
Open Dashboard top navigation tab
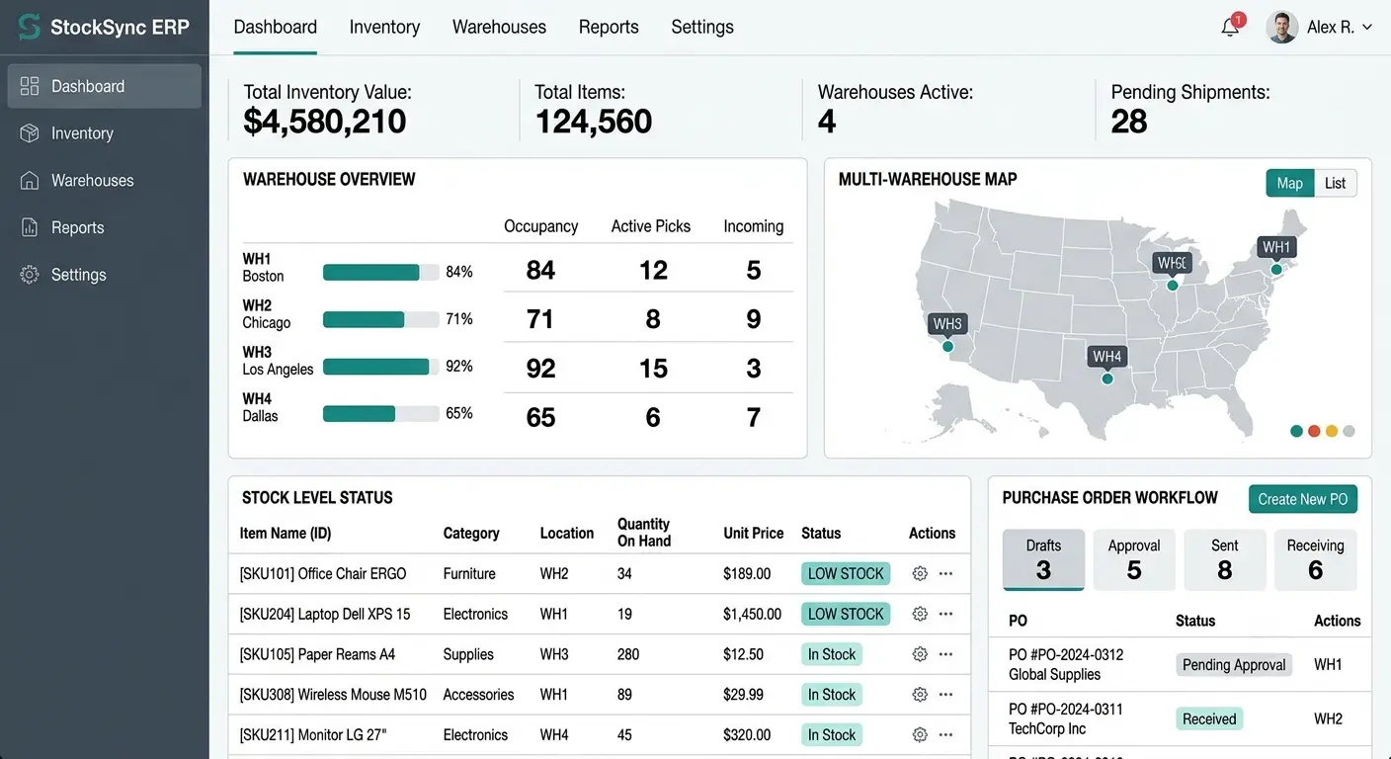pyautogui.click(x=276, y=28)
